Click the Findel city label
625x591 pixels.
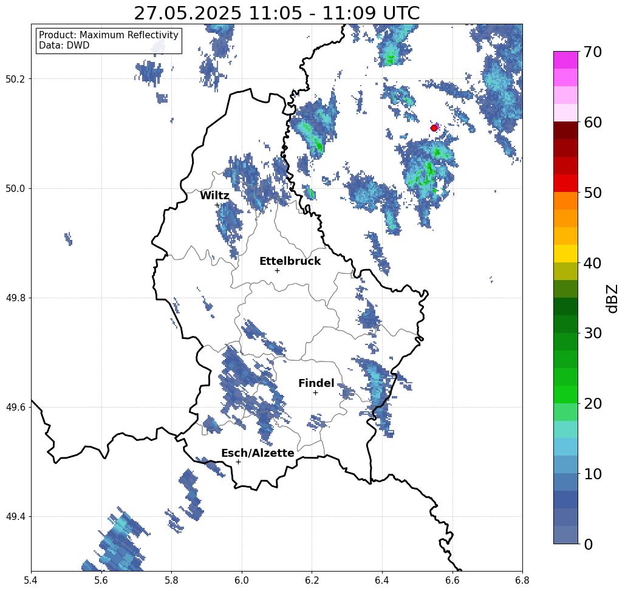(316, 383)
